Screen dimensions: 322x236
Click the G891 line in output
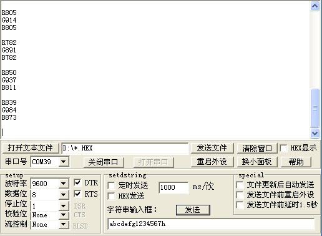click(x=9, y=50)
